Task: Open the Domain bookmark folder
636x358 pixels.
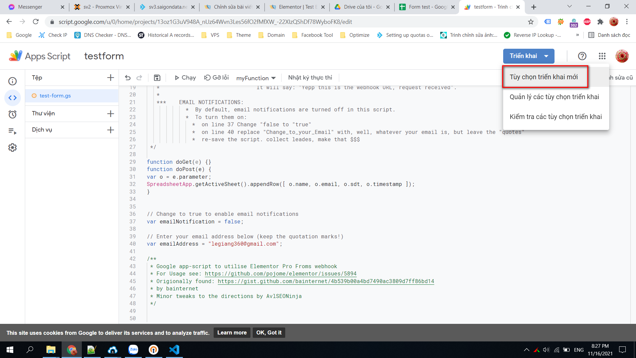Action: click(272, 35)
